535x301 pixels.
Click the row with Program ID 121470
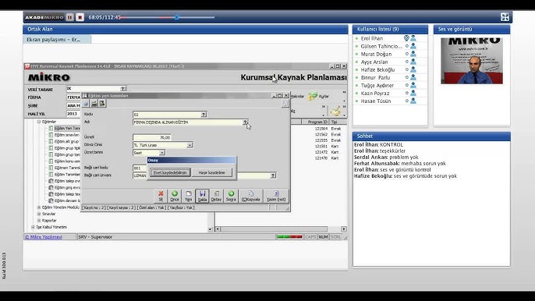tap(319, 158)
